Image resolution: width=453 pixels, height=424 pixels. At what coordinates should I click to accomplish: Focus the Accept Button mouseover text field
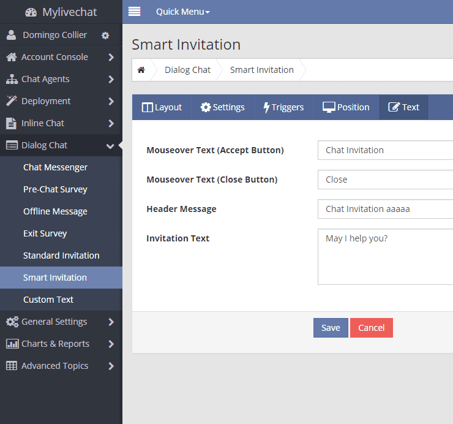tap(386, 150)
